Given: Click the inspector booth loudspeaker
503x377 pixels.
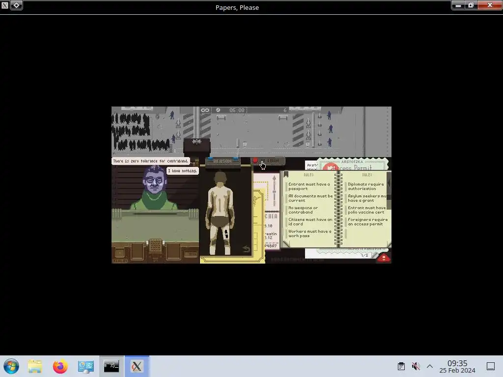Looking at the screenshot, I should click(x=196, y=141).
